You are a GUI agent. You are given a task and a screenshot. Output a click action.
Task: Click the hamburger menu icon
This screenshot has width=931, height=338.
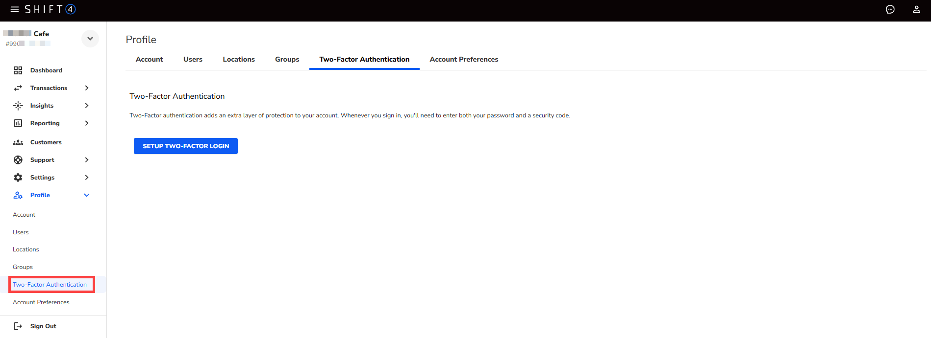coord(15,9)
